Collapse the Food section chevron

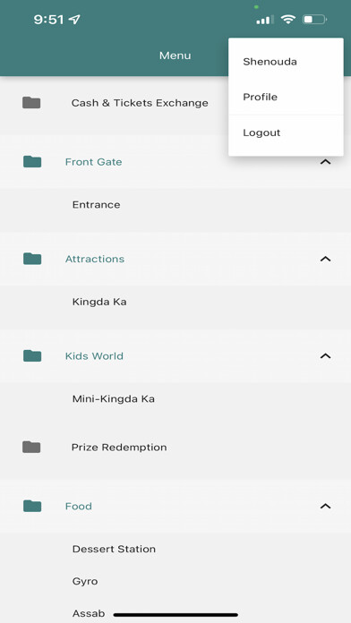(326, 506)
